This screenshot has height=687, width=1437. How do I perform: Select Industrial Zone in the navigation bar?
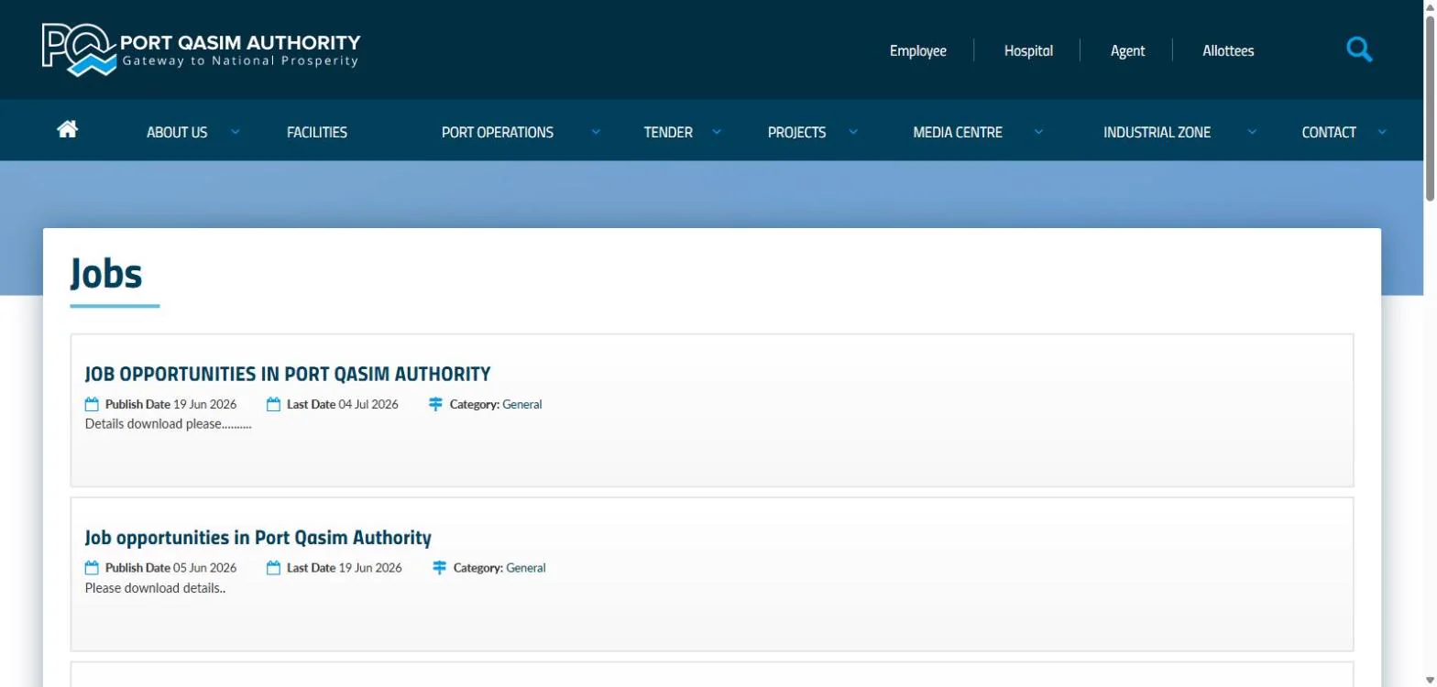point(1157,132)
